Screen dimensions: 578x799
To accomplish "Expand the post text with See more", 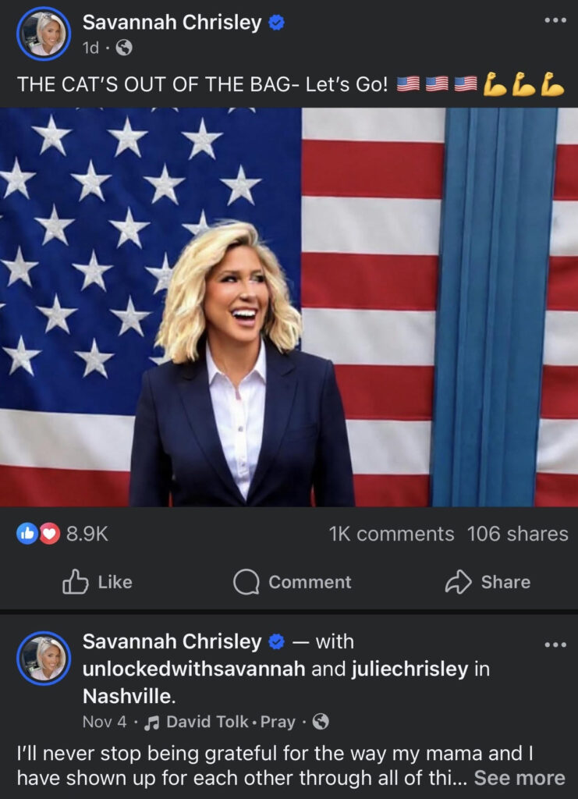I will point(519,778).
